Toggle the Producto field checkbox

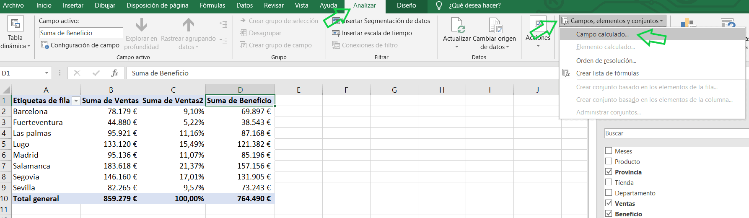tap(609, 161)
